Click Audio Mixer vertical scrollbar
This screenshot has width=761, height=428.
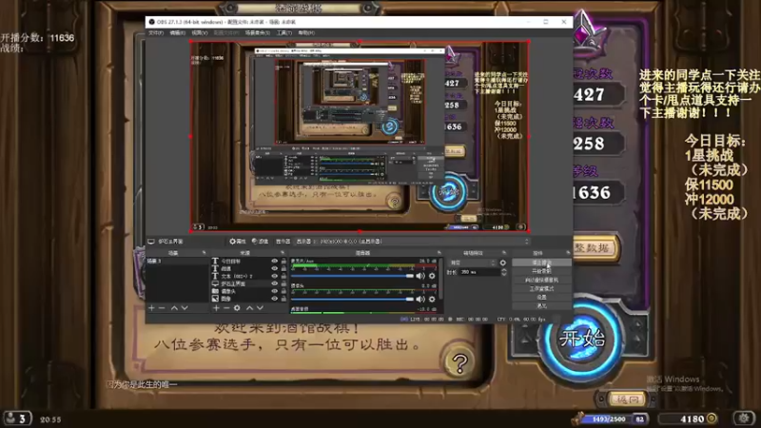[x=440, y=279]
